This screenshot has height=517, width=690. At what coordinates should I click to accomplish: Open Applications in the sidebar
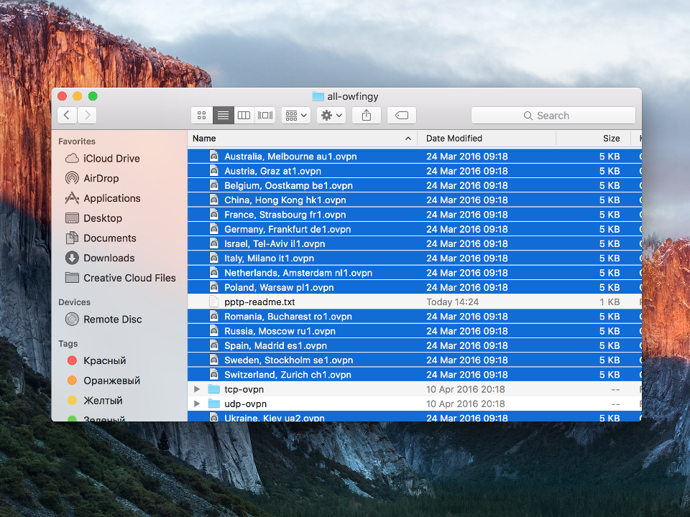[103, 198]
